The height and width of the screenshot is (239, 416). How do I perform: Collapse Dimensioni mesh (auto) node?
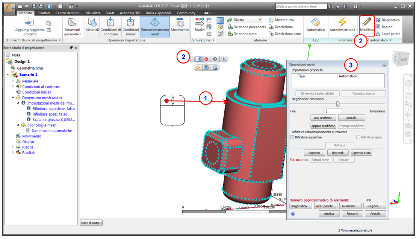[13, 97]
